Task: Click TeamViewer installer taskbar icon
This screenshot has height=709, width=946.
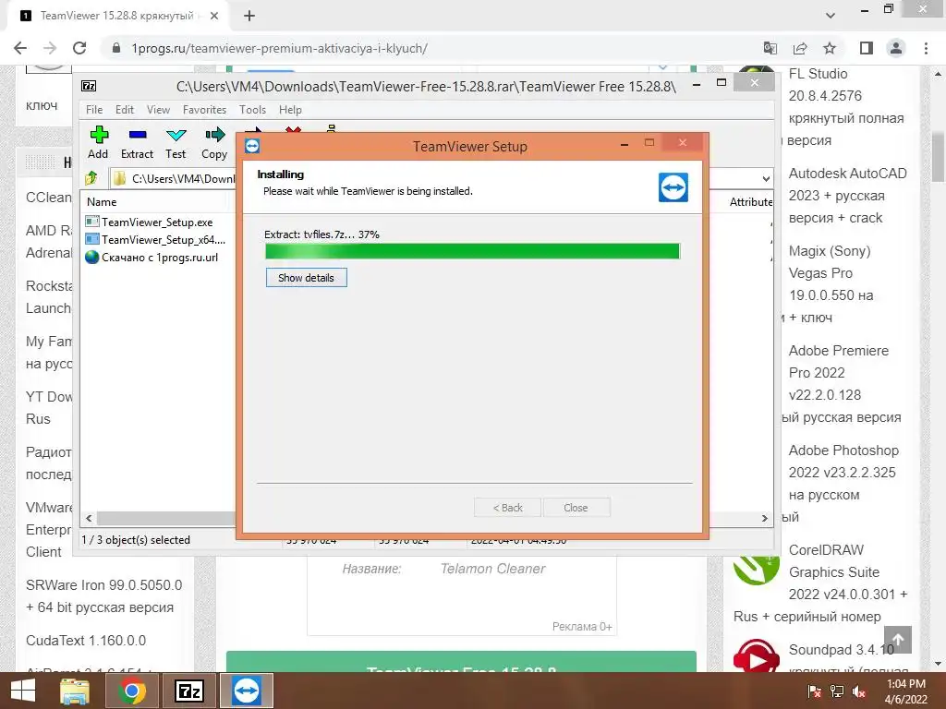Action: coord(246,691)
